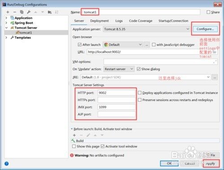Click the OK button

click(169, 163)
